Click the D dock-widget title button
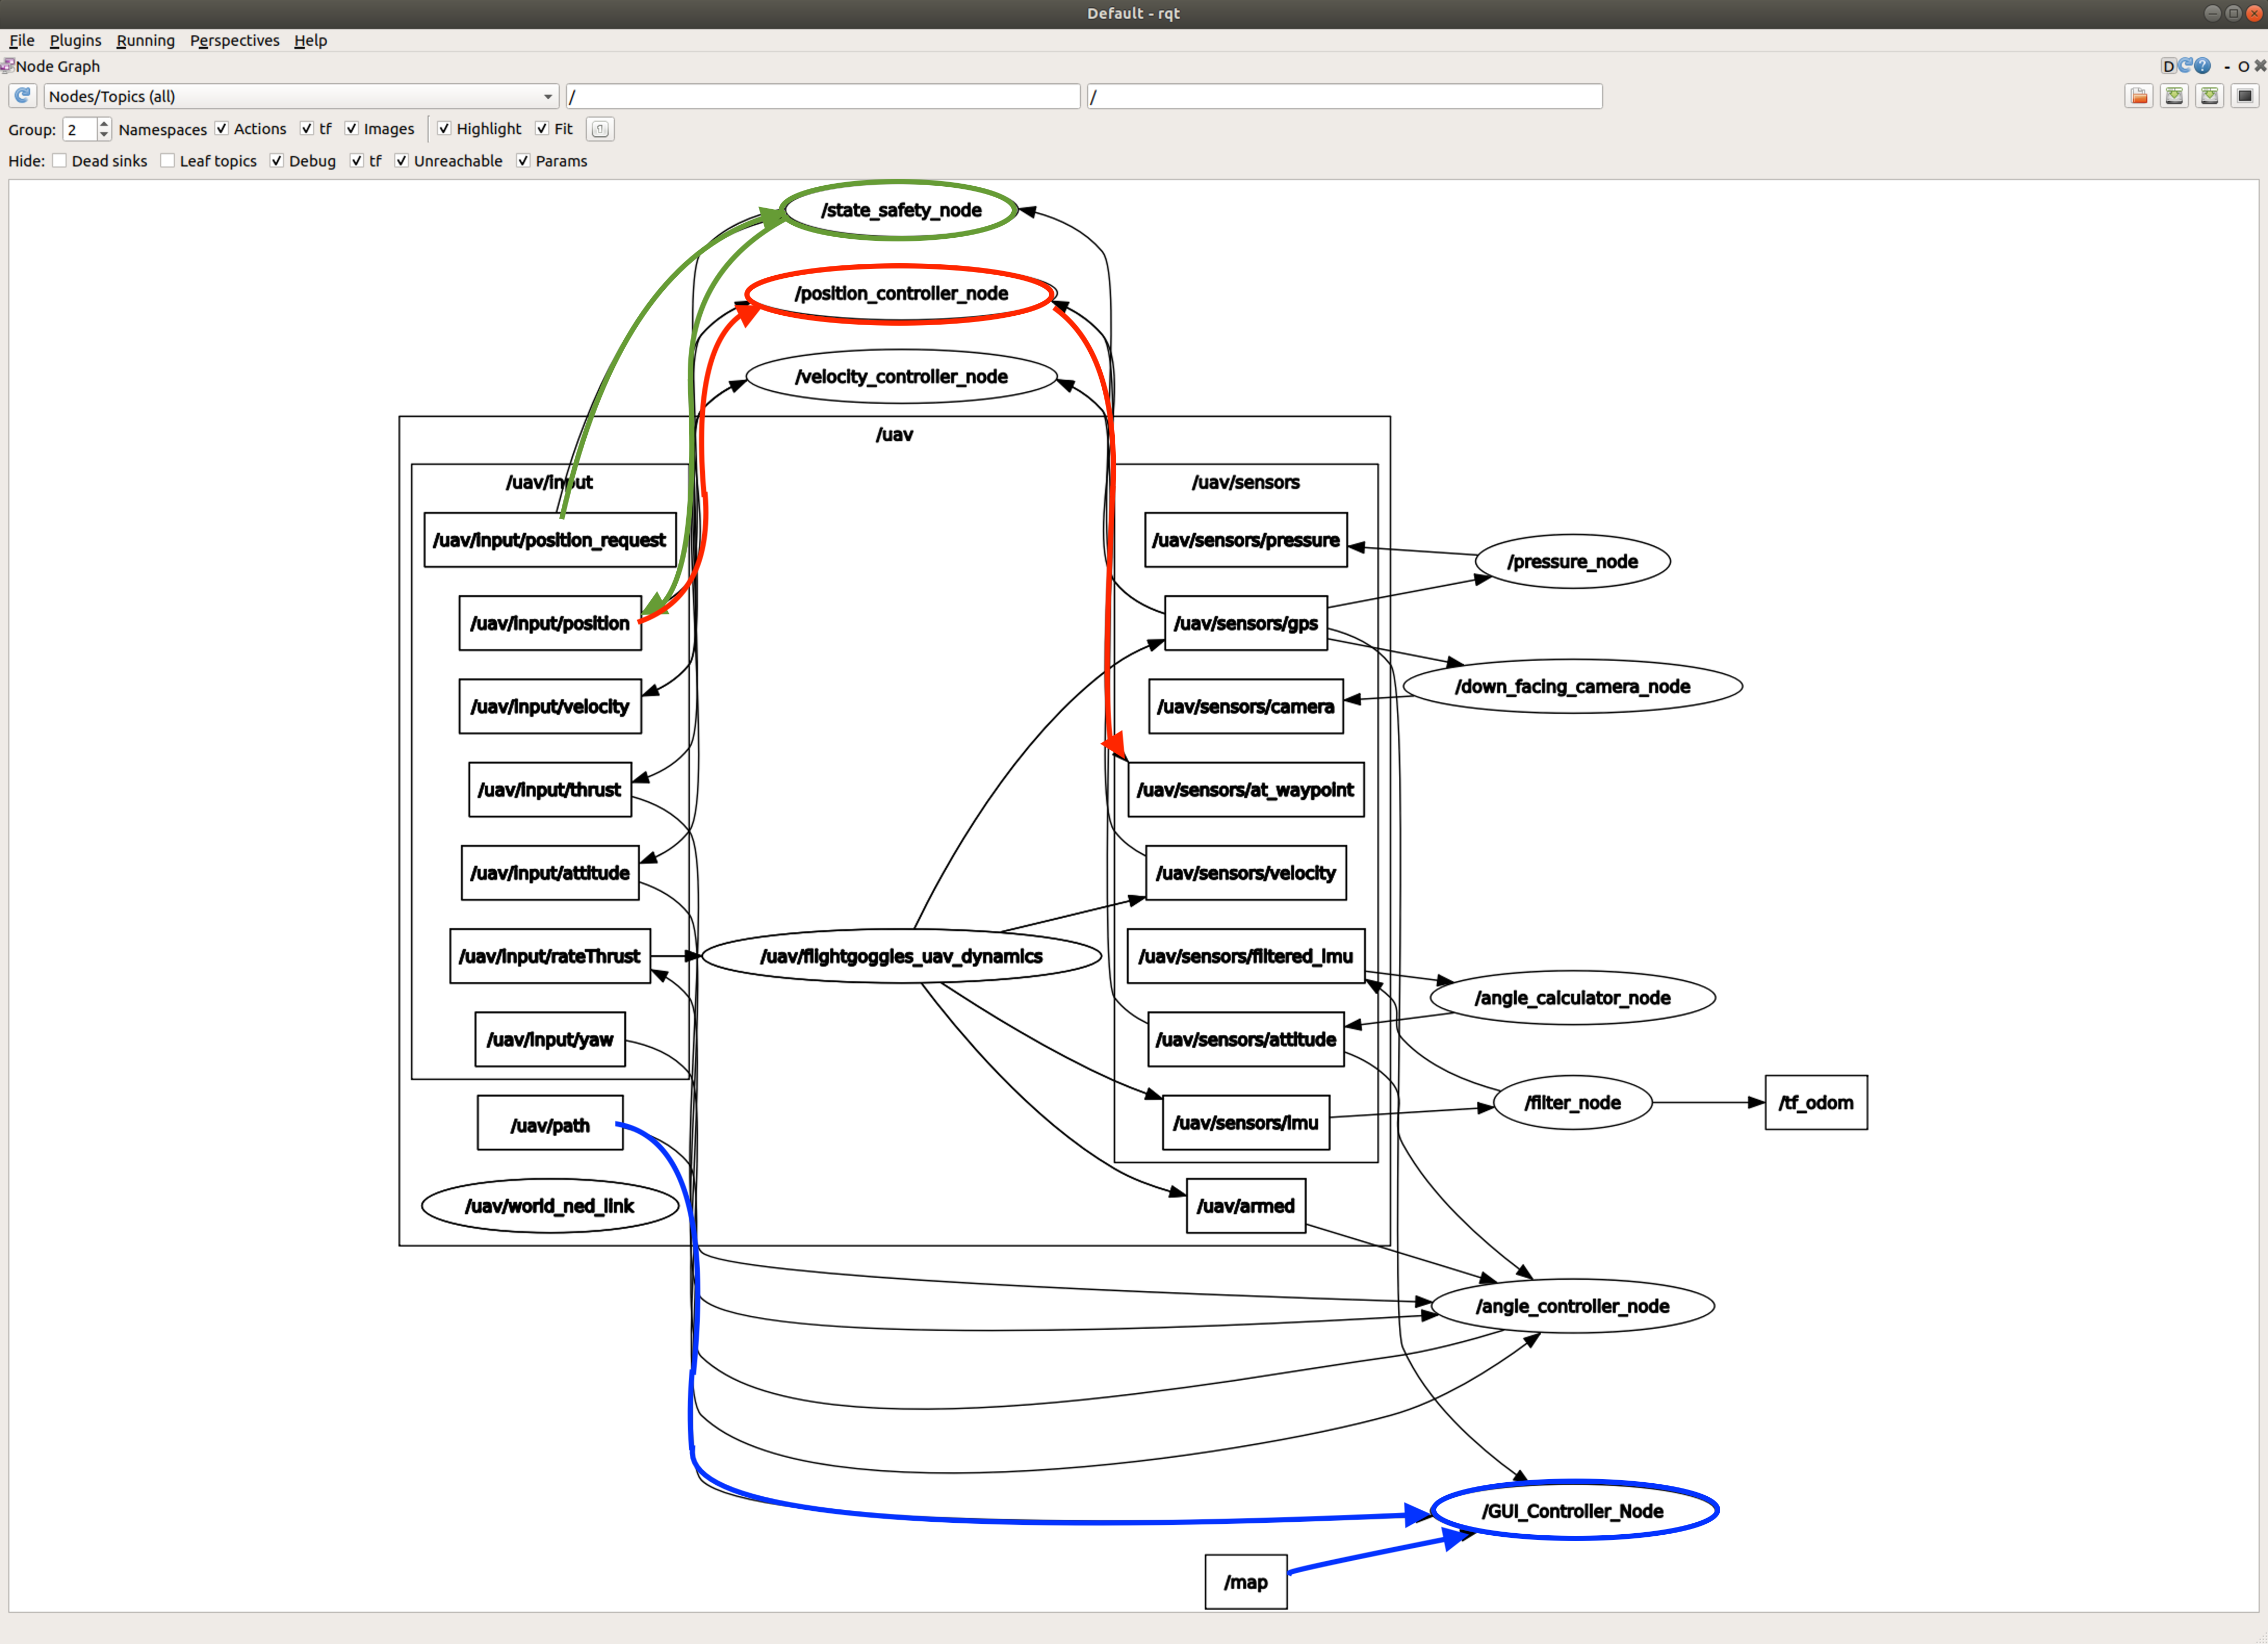 (2168, 66)
